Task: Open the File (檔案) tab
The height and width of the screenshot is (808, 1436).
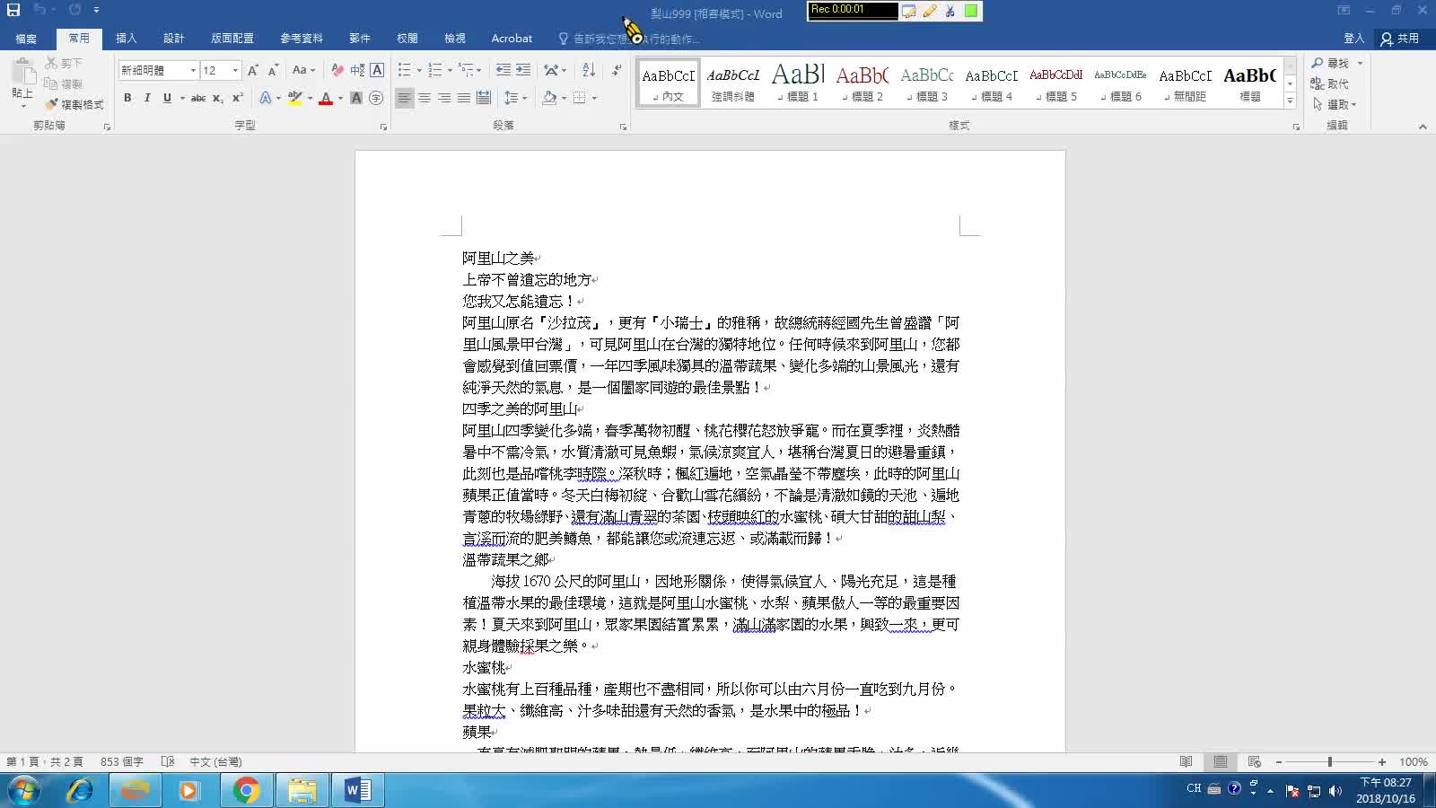Action: point(26,39)
